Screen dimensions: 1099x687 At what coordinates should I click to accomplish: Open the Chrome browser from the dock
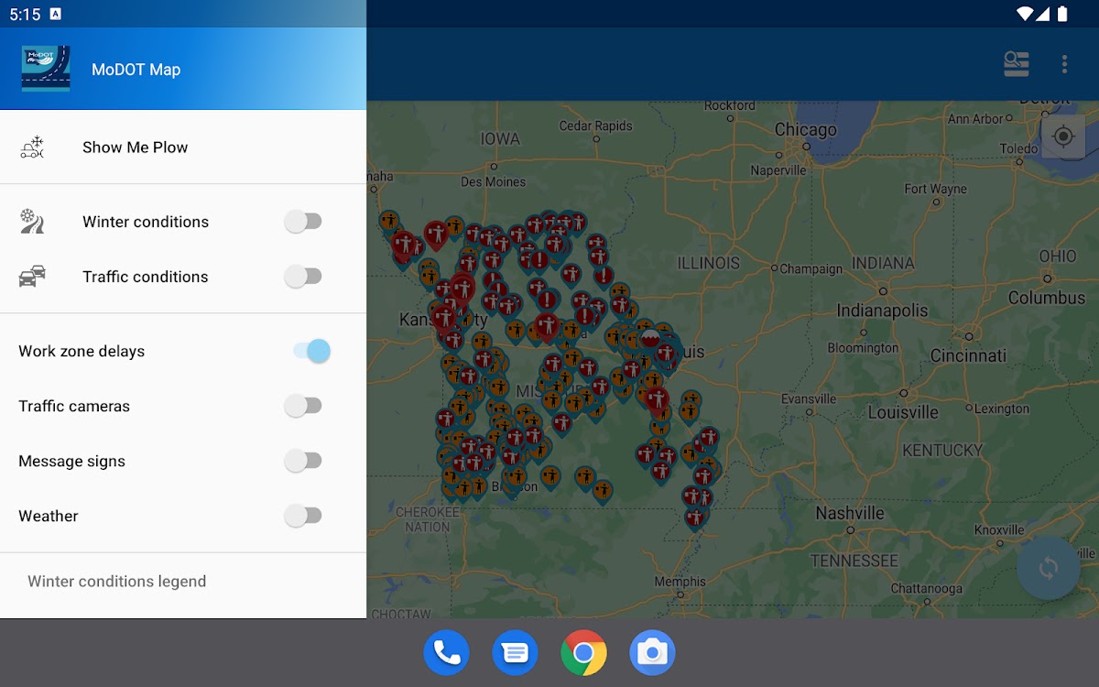click(583, 653)
